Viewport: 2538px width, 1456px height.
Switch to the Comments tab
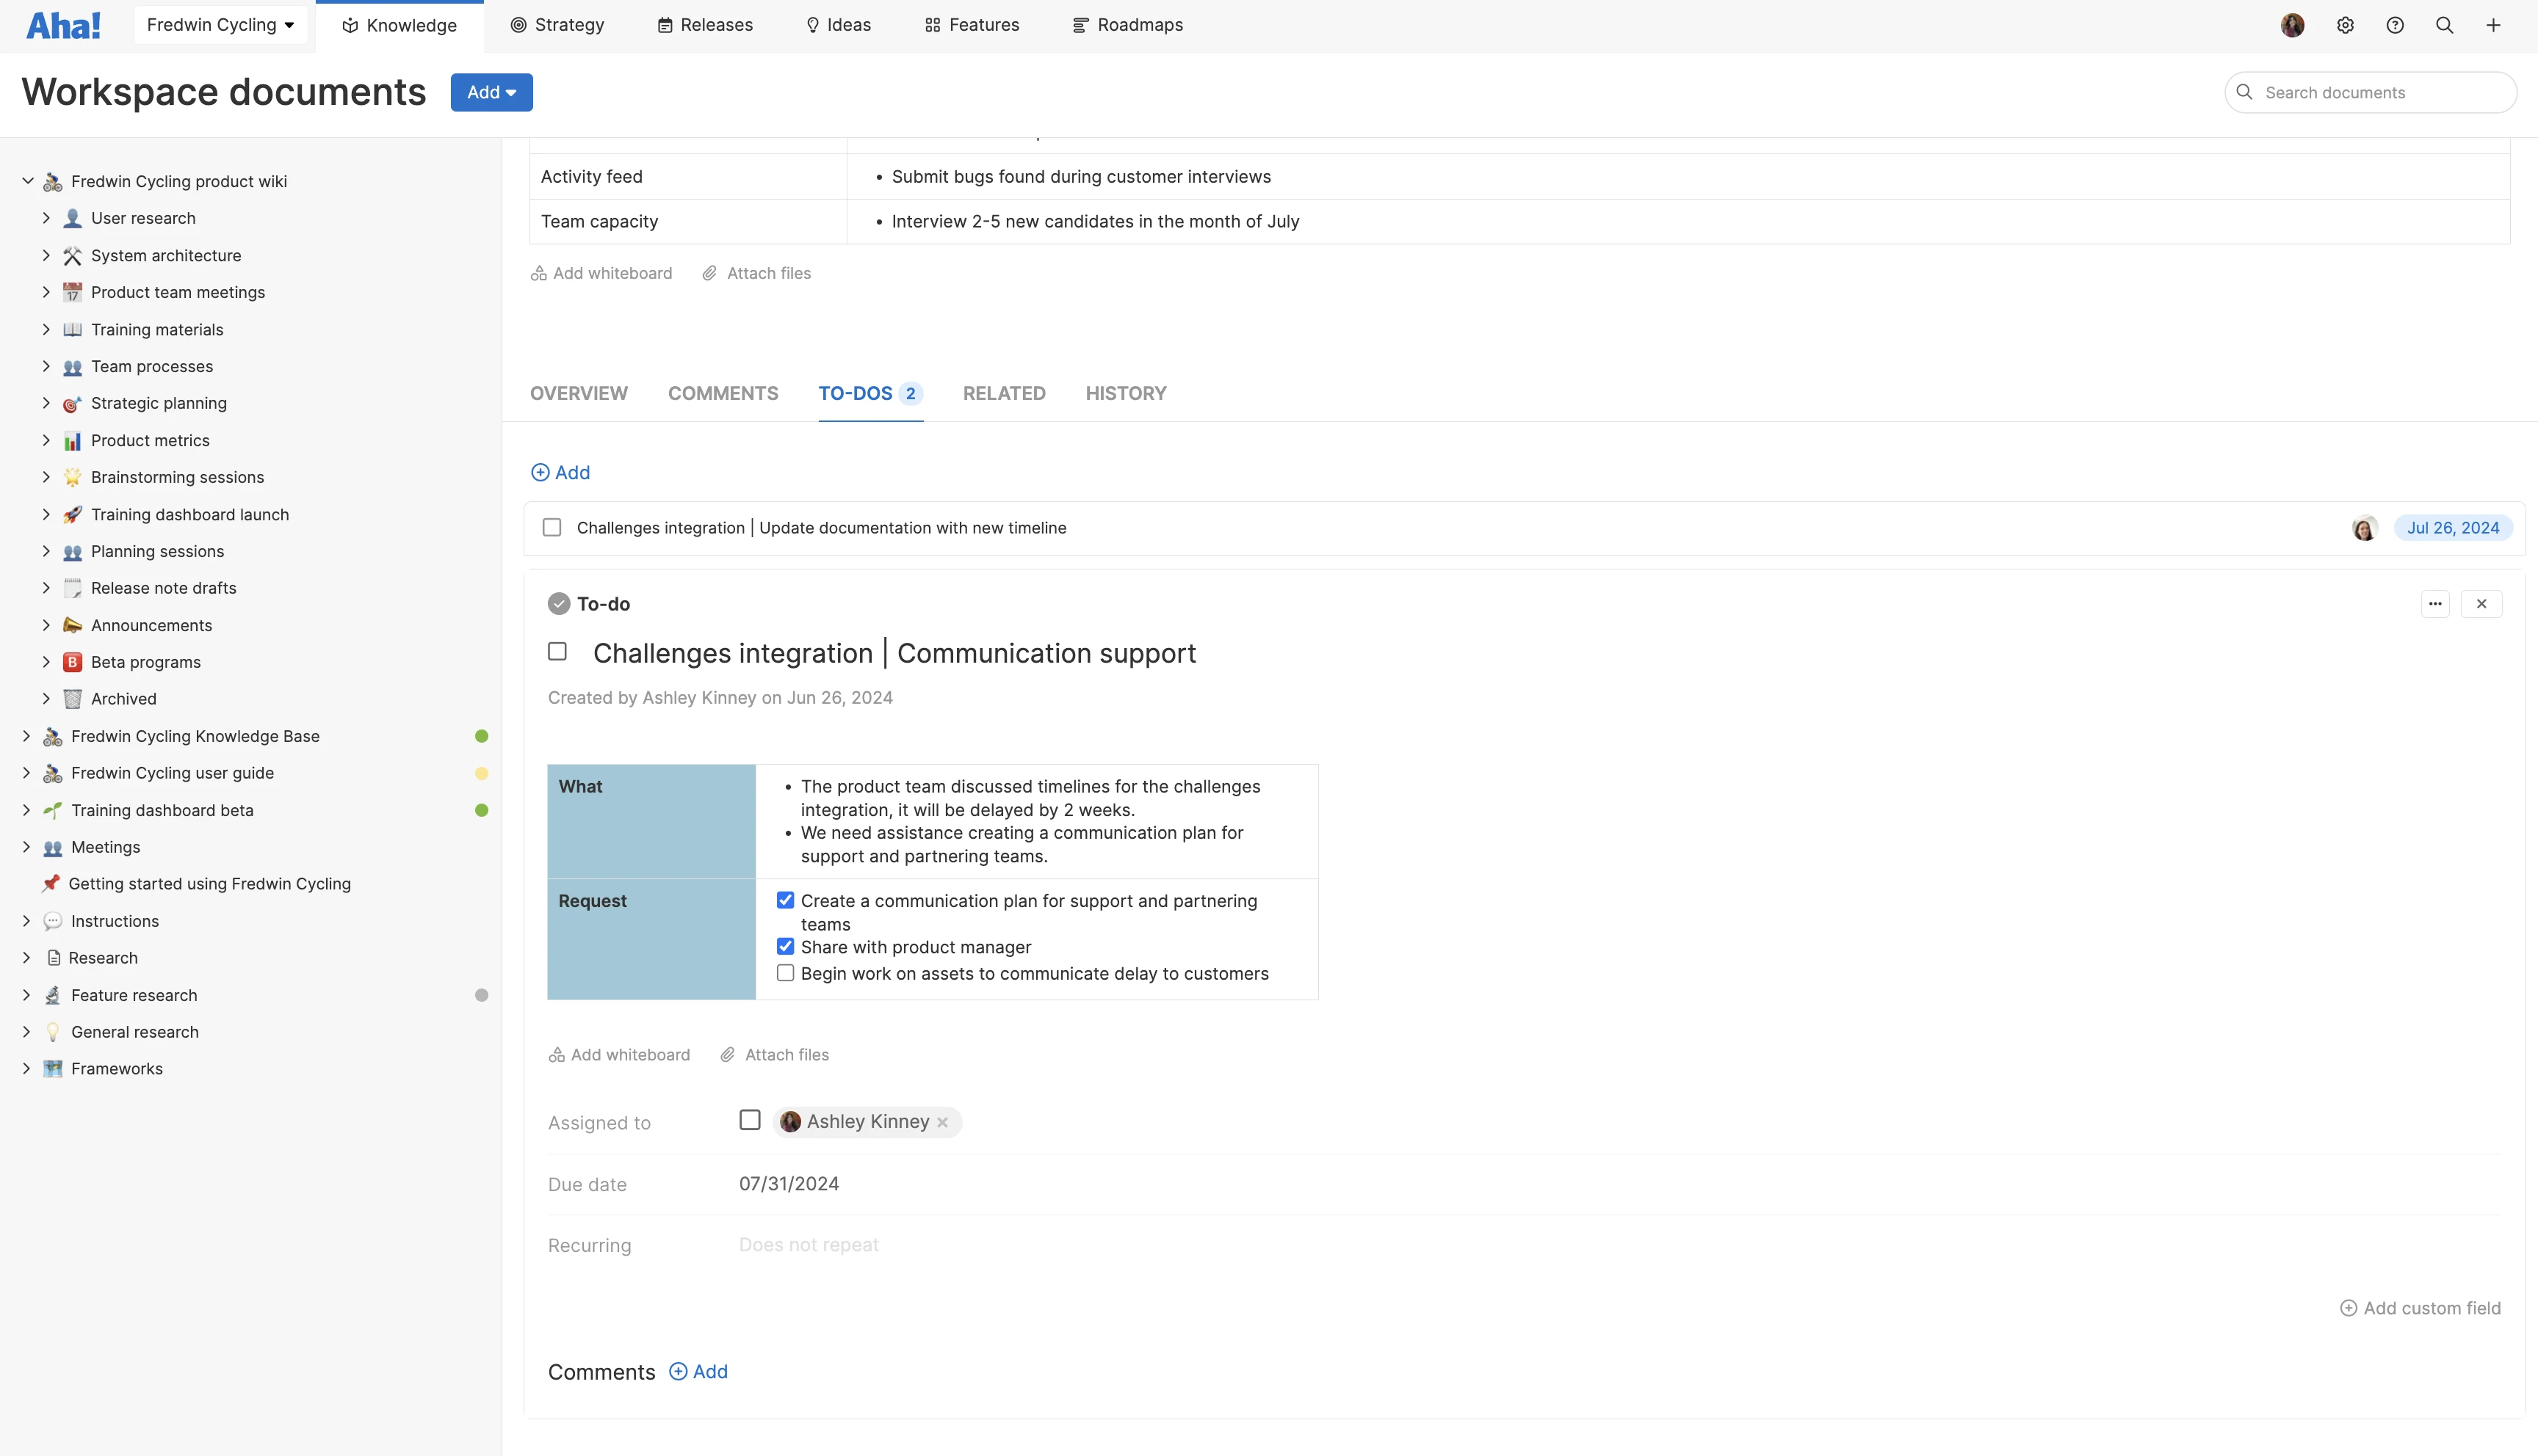(723, 393)
